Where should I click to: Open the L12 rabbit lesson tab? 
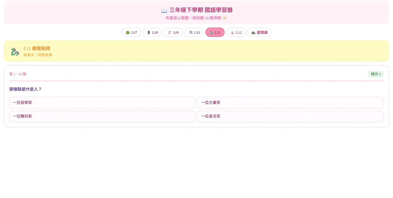(236, 32)
